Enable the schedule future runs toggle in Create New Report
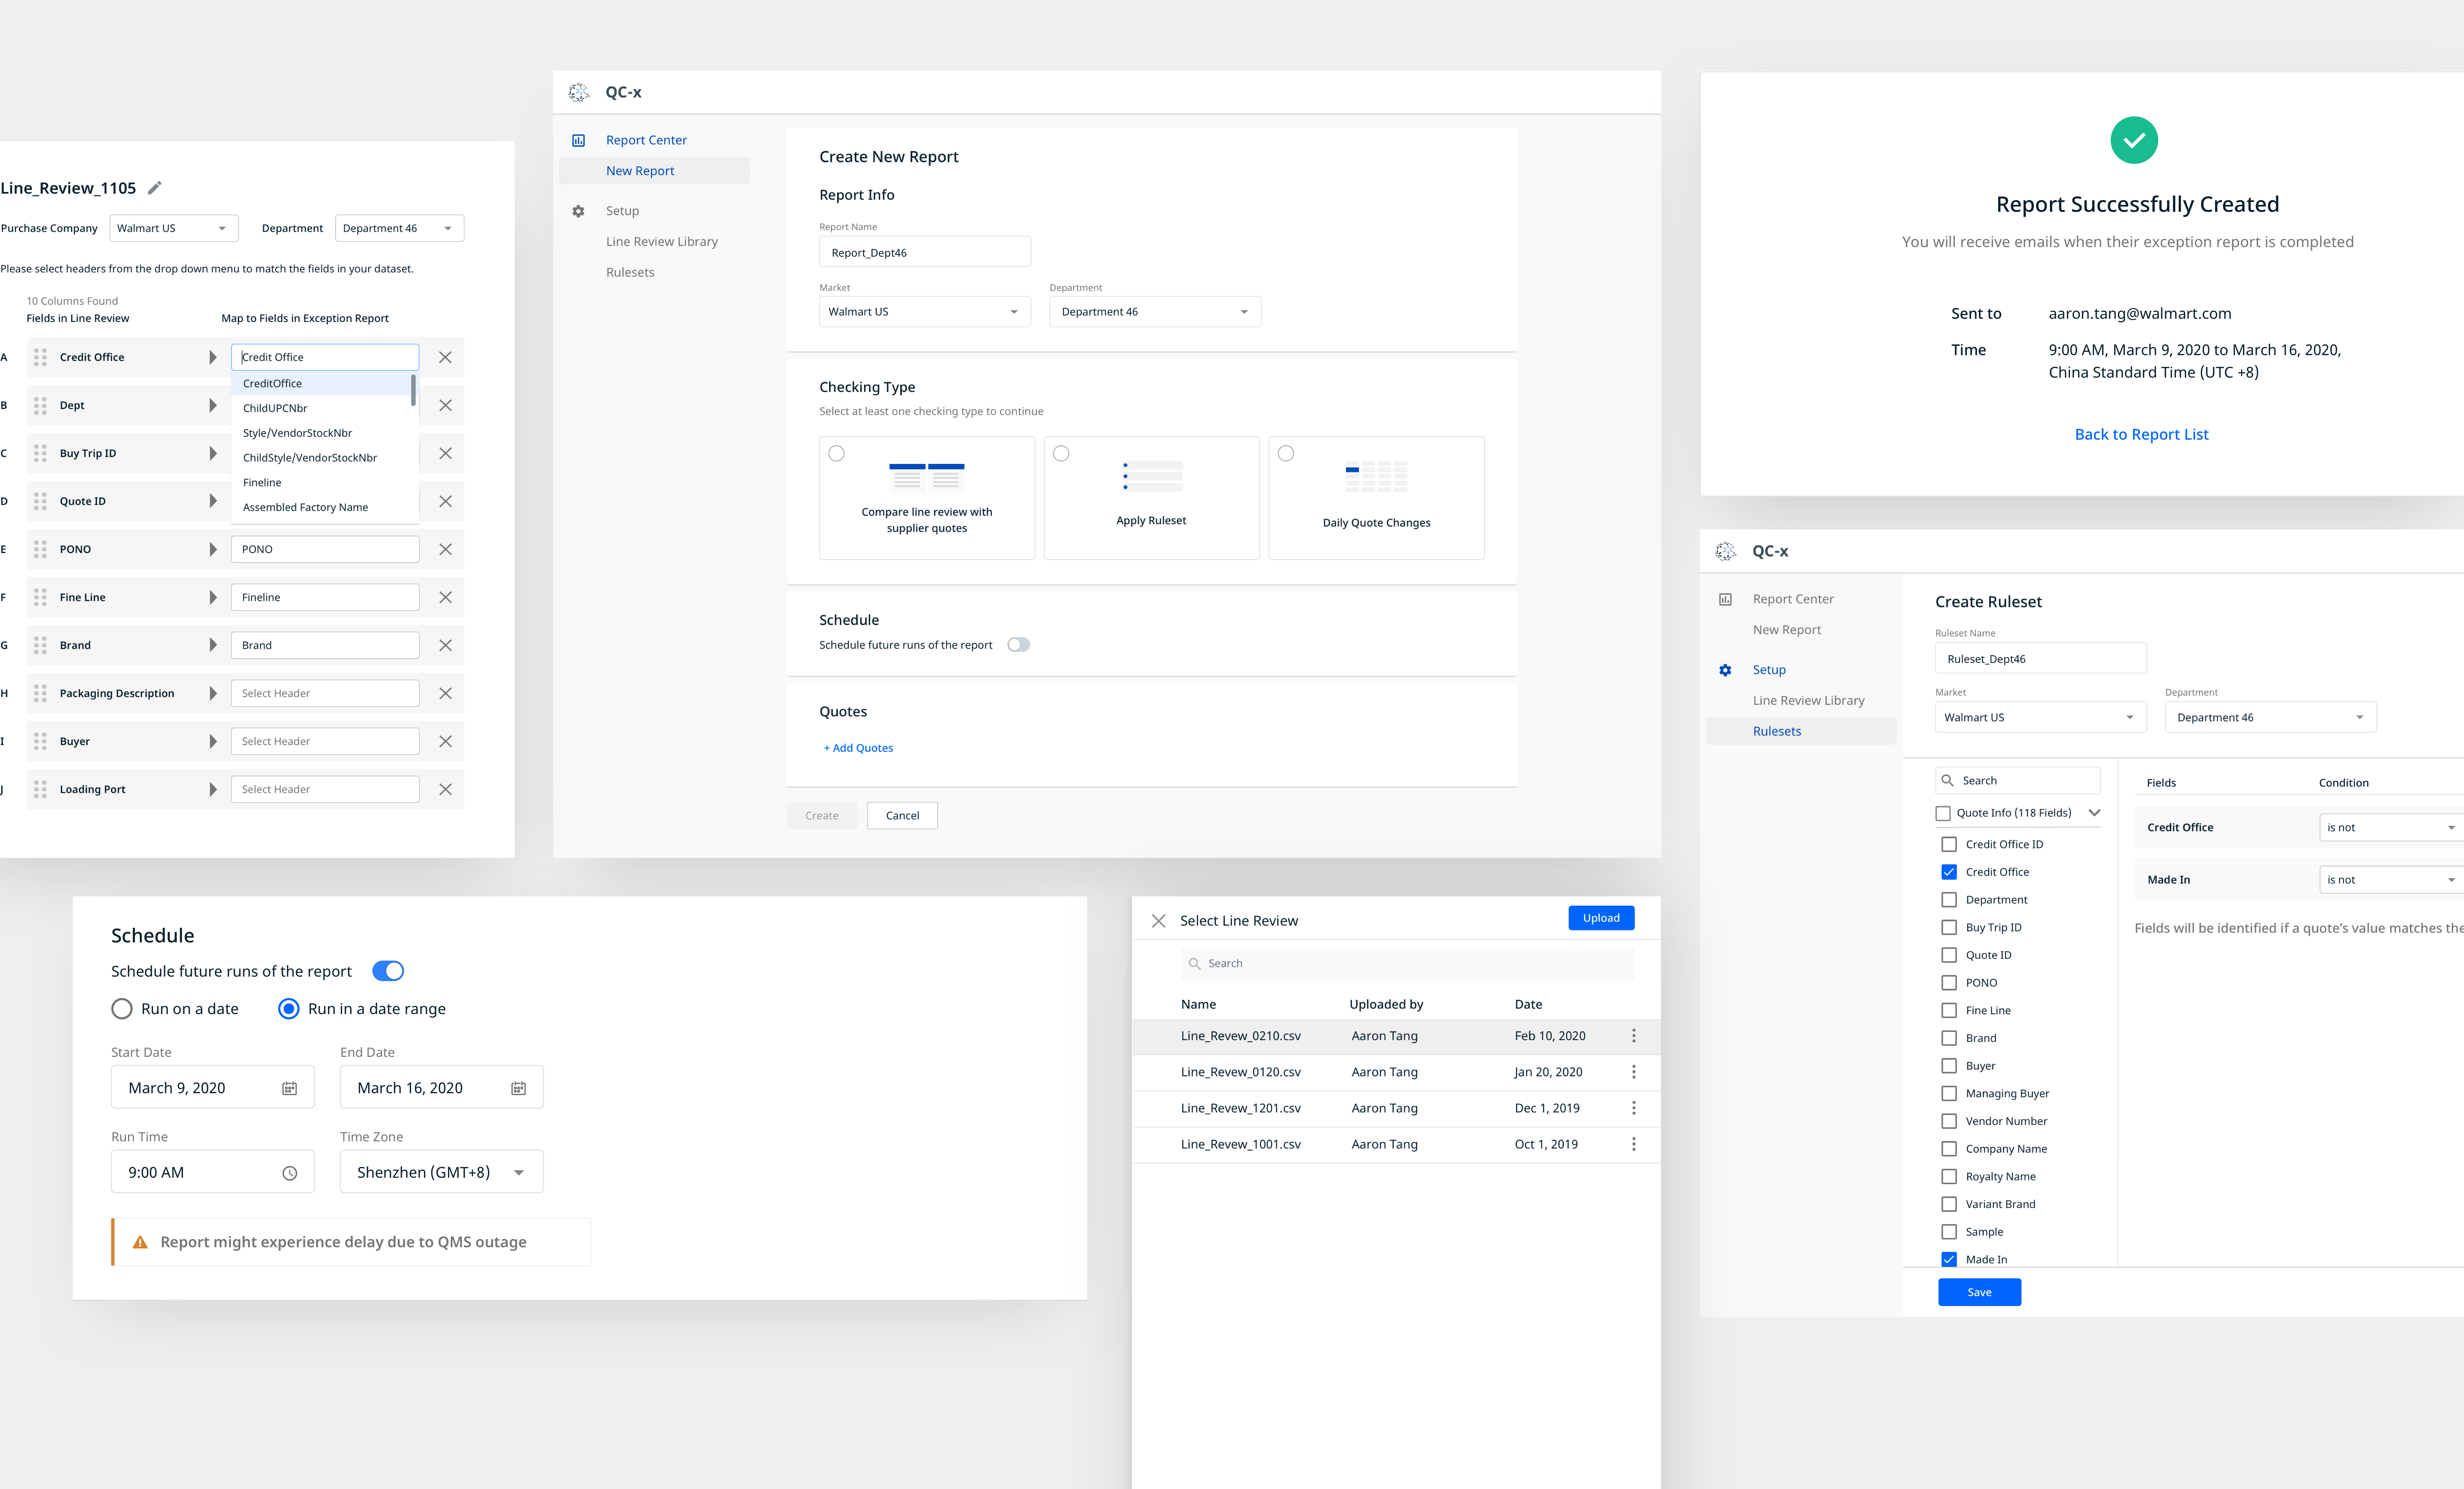The width and height of the screenshot is (2464, 1489). (x=1018, y=645)
